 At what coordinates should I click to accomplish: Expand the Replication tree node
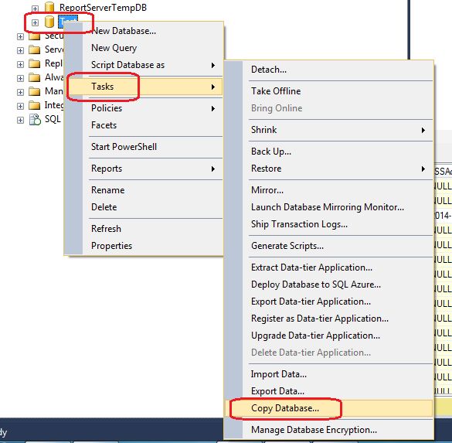click(20, 64)
